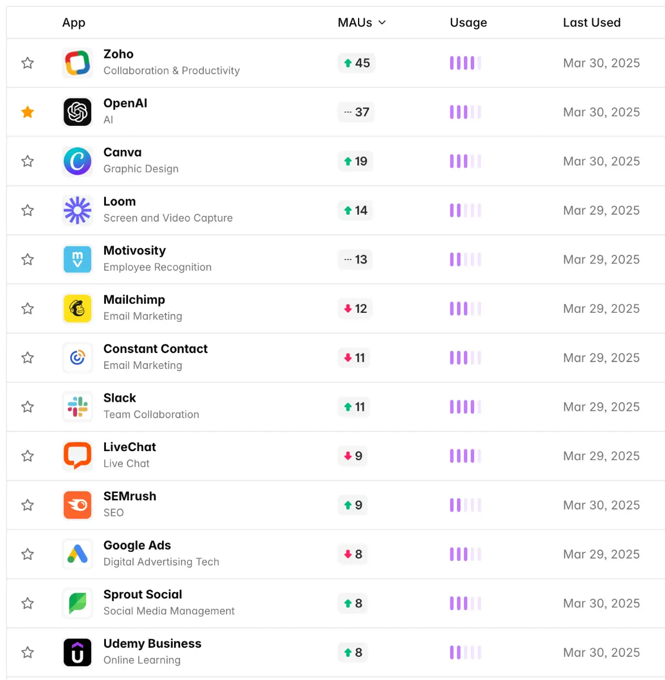The image size is (665, 680).
Task: Click the Zoho app logo icon
Action: coord(78,63)
